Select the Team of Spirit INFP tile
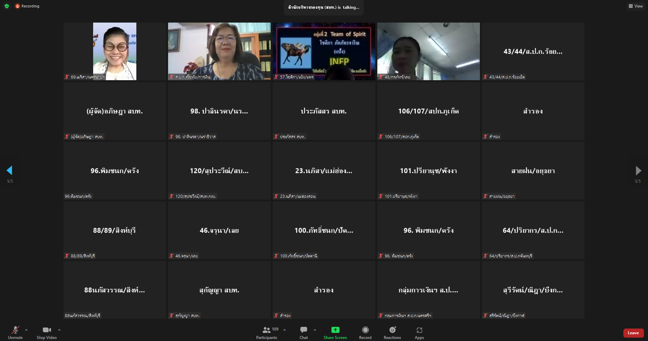Viewport: 648px width, 341px height. pos(324,51)
